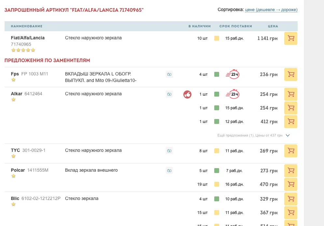Add Blic 329 грн offer to cart
This screenshot has width=324, height=226.
click(x=291, y=199)
